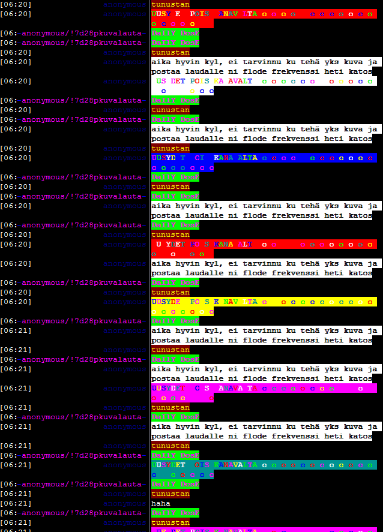Image resolution: width=383 pixels, height=532 pixels.
Task: Select the white-background rainbow banner message
Action: coord(264,82)
